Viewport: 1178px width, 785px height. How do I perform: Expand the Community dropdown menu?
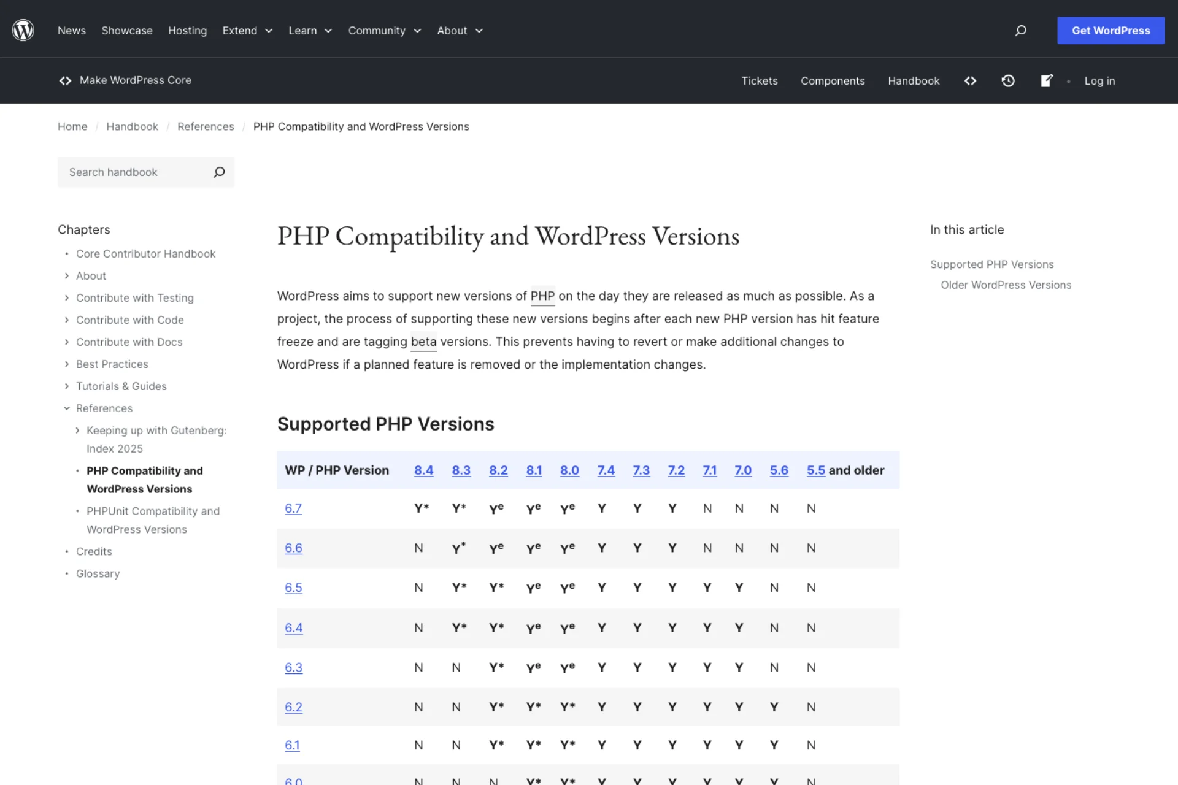385,30
